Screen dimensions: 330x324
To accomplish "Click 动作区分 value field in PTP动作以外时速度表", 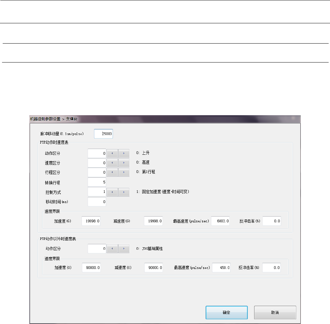I will (x=97, y=248).
